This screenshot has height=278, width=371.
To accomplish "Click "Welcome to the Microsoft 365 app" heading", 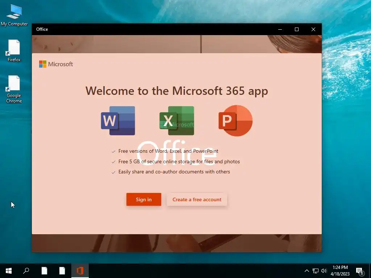I will (x=177, y=91).
